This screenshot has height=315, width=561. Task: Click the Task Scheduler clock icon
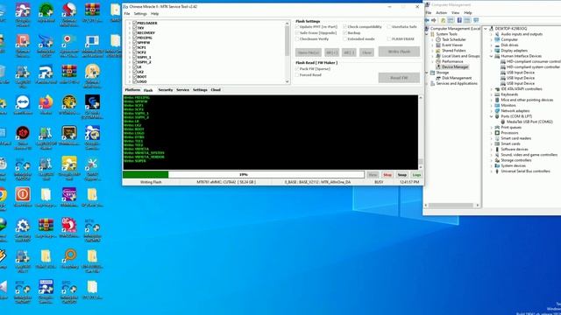[438, 39]
